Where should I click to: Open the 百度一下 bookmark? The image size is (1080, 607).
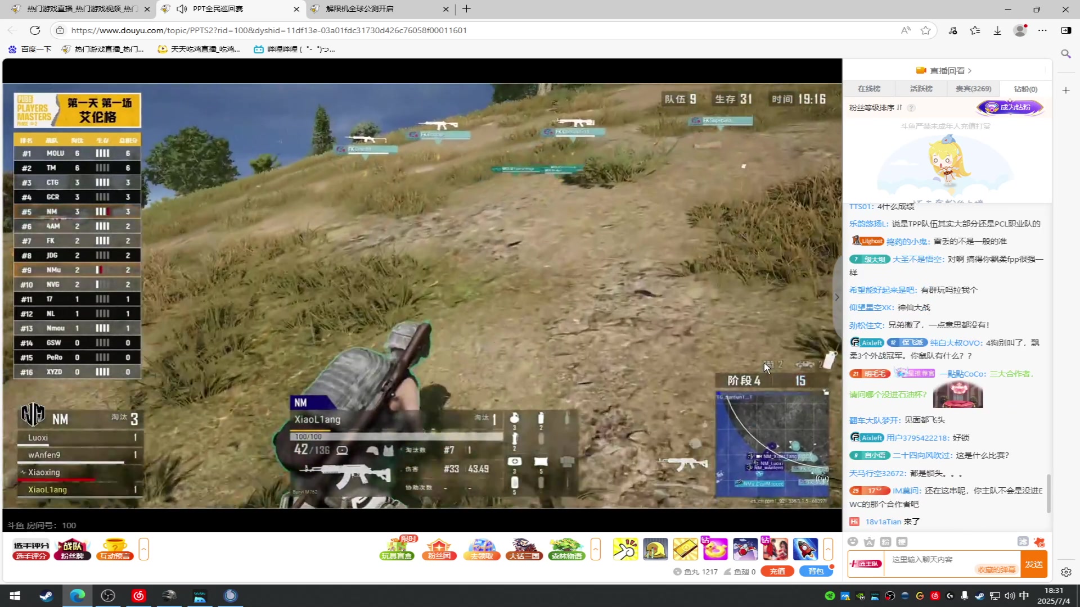pyautogui.click(x=30, y=49)
